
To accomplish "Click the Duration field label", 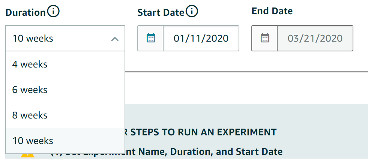I will 26,12.
